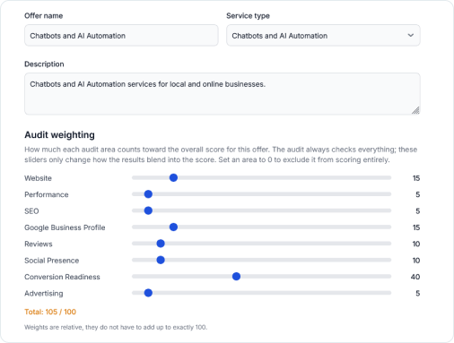Grab the Description resize handle

click(415, 110)
